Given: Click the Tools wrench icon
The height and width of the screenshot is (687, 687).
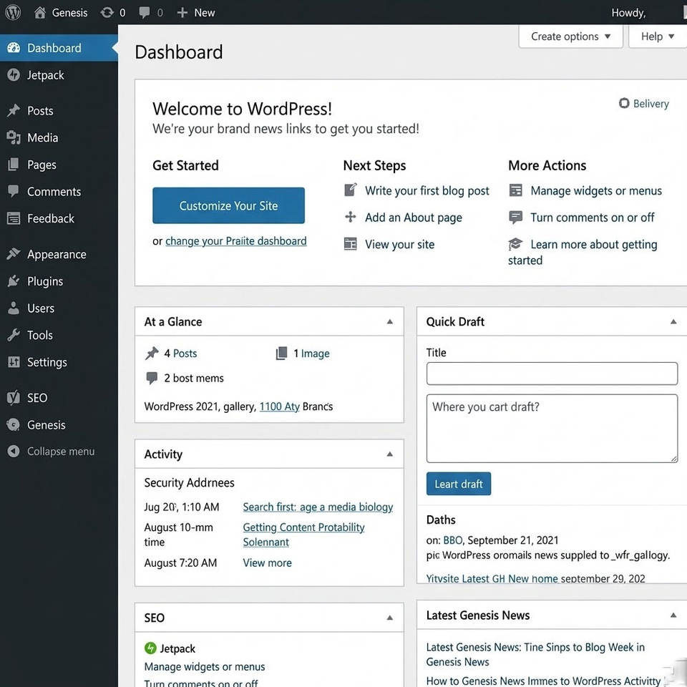Looking at the screenshot, I should click(x=14, y=335).
